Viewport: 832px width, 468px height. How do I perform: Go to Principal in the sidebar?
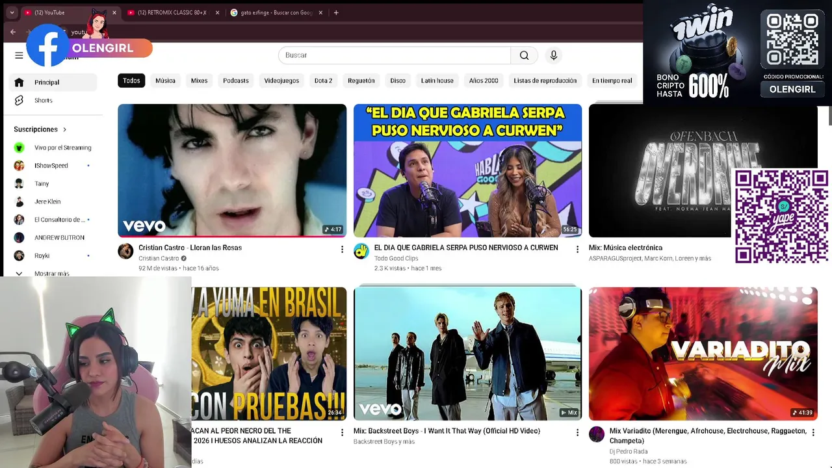pyautogui.click(x=53, y=83)
